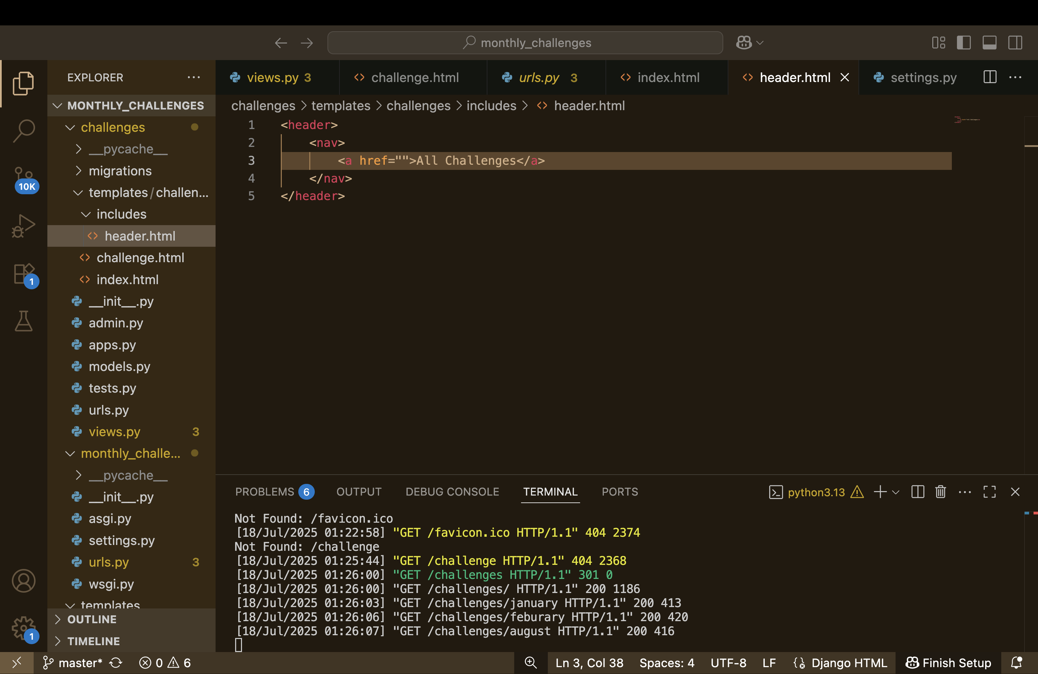Click the UTF-8 encoding indicator
Viewport: 1038px width, 674px height.
(728, 663)
